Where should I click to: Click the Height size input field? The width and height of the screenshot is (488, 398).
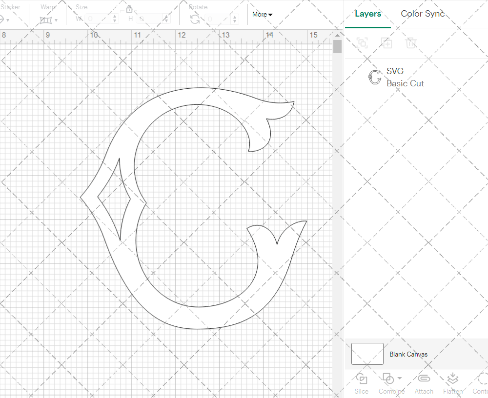tap(148, 19)
